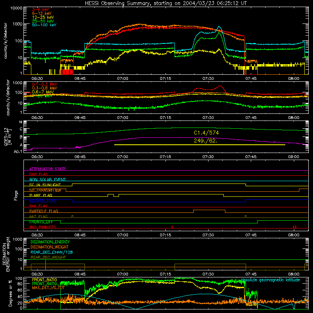Select the FLARE_FLAG label
The width and height of the screenshot is (313, 313).
pos(41,195)
